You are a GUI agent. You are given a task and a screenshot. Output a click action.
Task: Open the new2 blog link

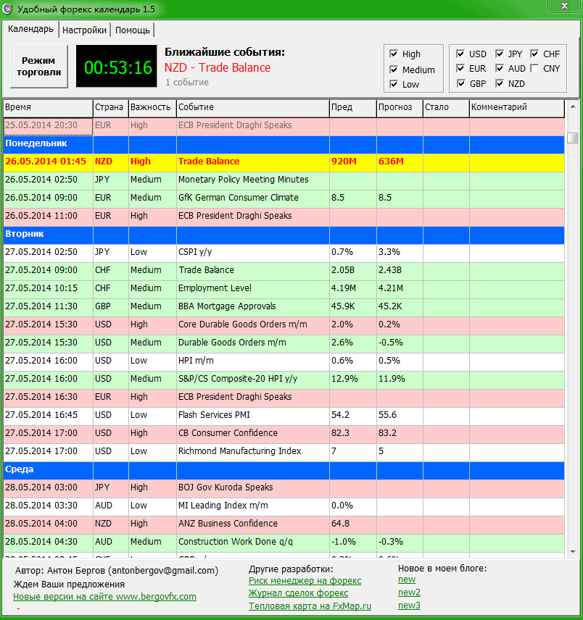click(x=409, y=592)
